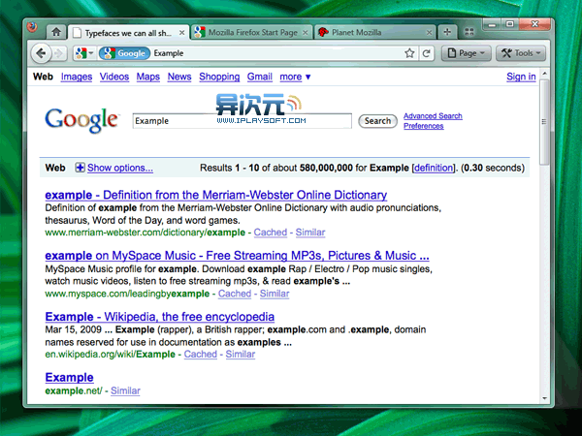Open Advanced Search link
The image size is (582, 436).
(433, 116)
